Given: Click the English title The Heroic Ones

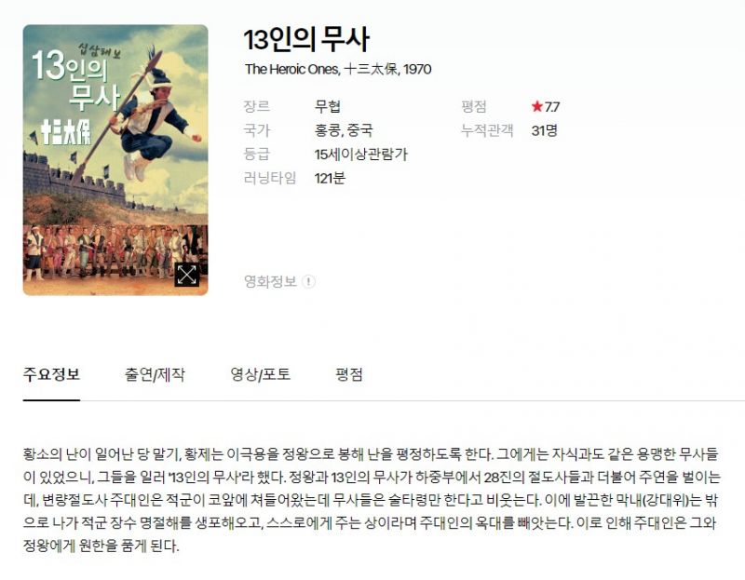Looking at the screenshot, I should (x=291, y=69).
